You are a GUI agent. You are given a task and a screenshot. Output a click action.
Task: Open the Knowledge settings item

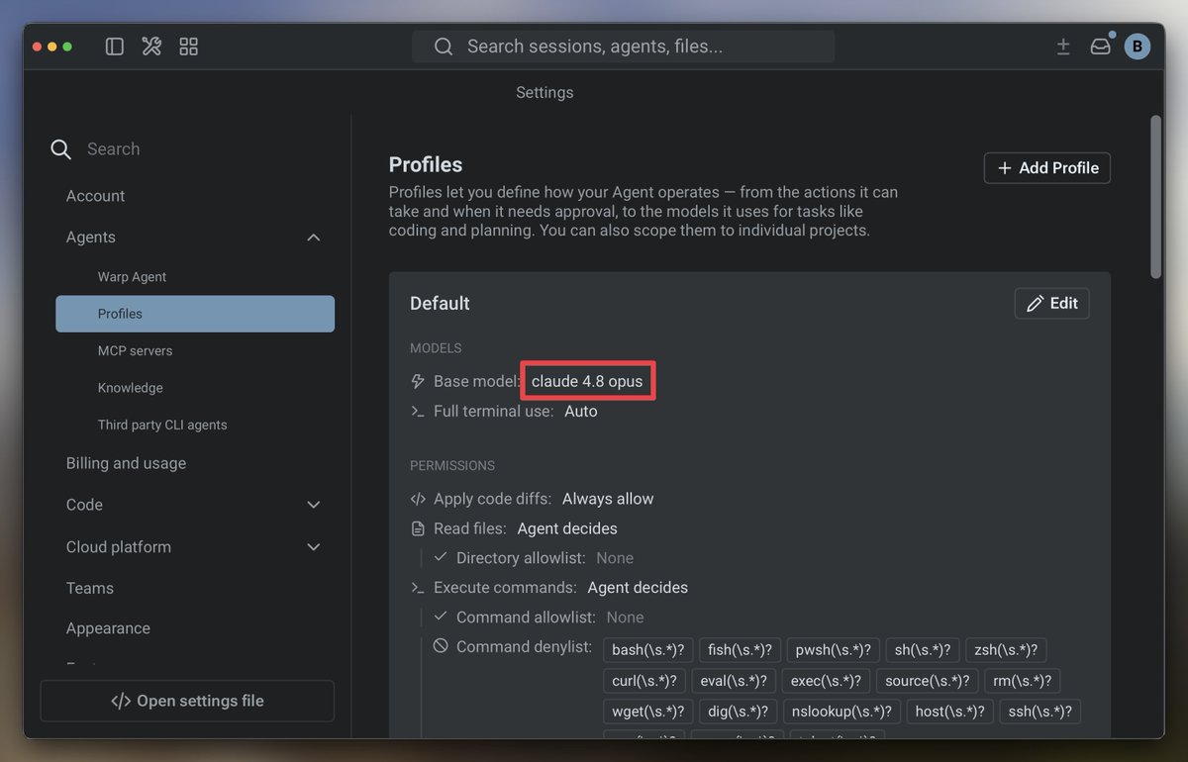pyautogui.click(x=130, y=388)
